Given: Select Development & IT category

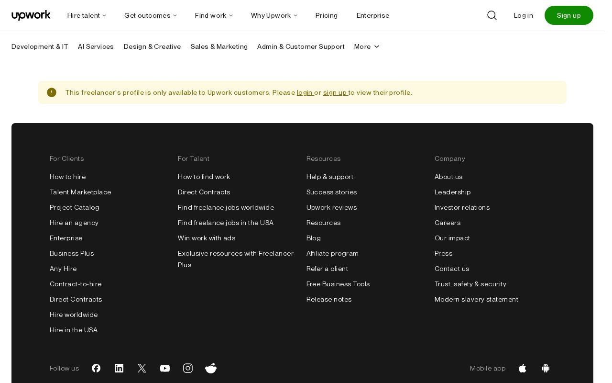Looking at the screenshot, I should tap(40, 46).
